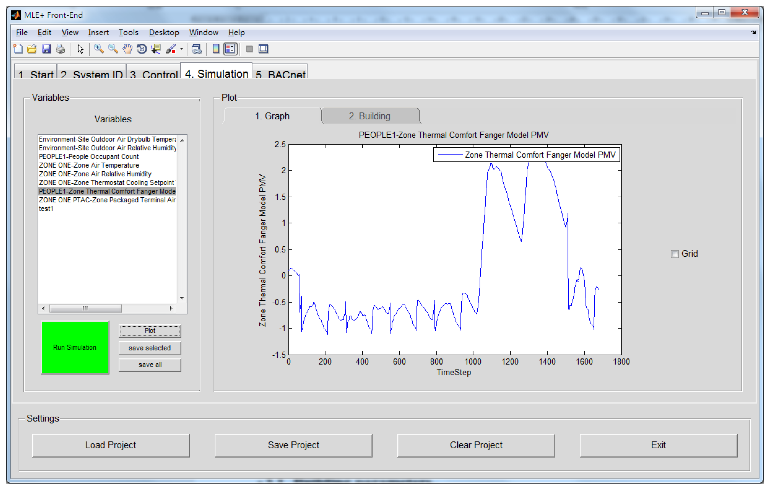Click the Insert Colorbar icon
This screenshot has height=490, width=771.
[x=216, y=49]
